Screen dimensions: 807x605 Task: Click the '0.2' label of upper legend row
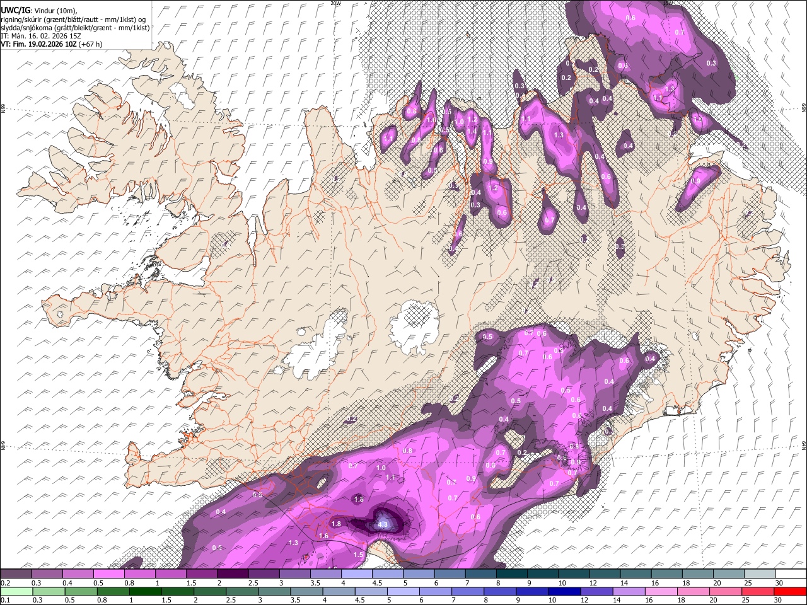[6, 583]
